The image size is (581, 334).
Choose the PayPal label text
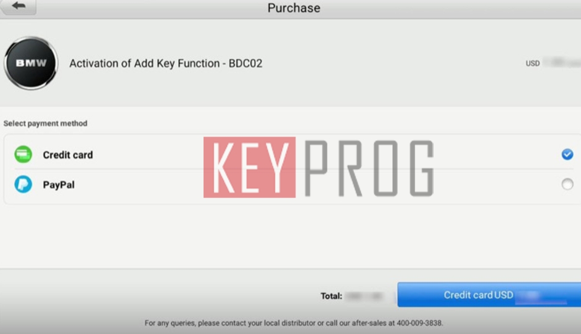coord(59,185)
